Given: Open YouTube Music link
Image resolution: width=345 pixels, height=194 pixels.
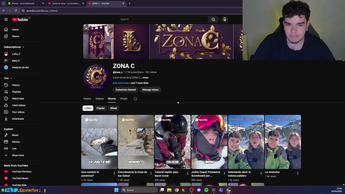Looking at the screenshot, I should coord(19,178).
